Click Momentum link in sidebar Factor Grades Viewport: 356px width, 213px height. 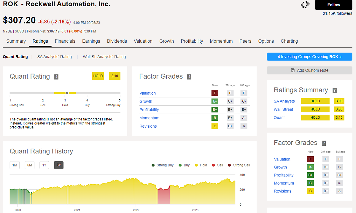284,183
